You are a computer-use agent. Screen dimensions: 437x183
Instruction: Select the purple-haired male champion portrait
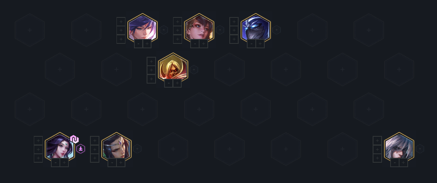point(143,28)
